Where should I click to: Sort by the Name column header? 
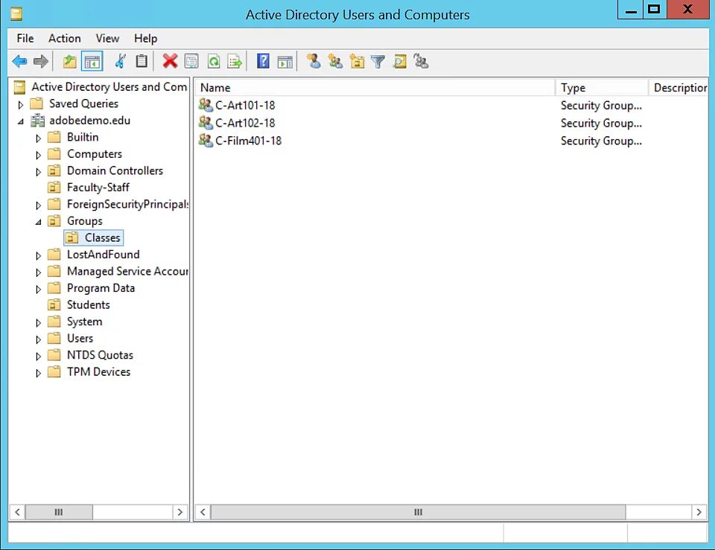[375, 88]
